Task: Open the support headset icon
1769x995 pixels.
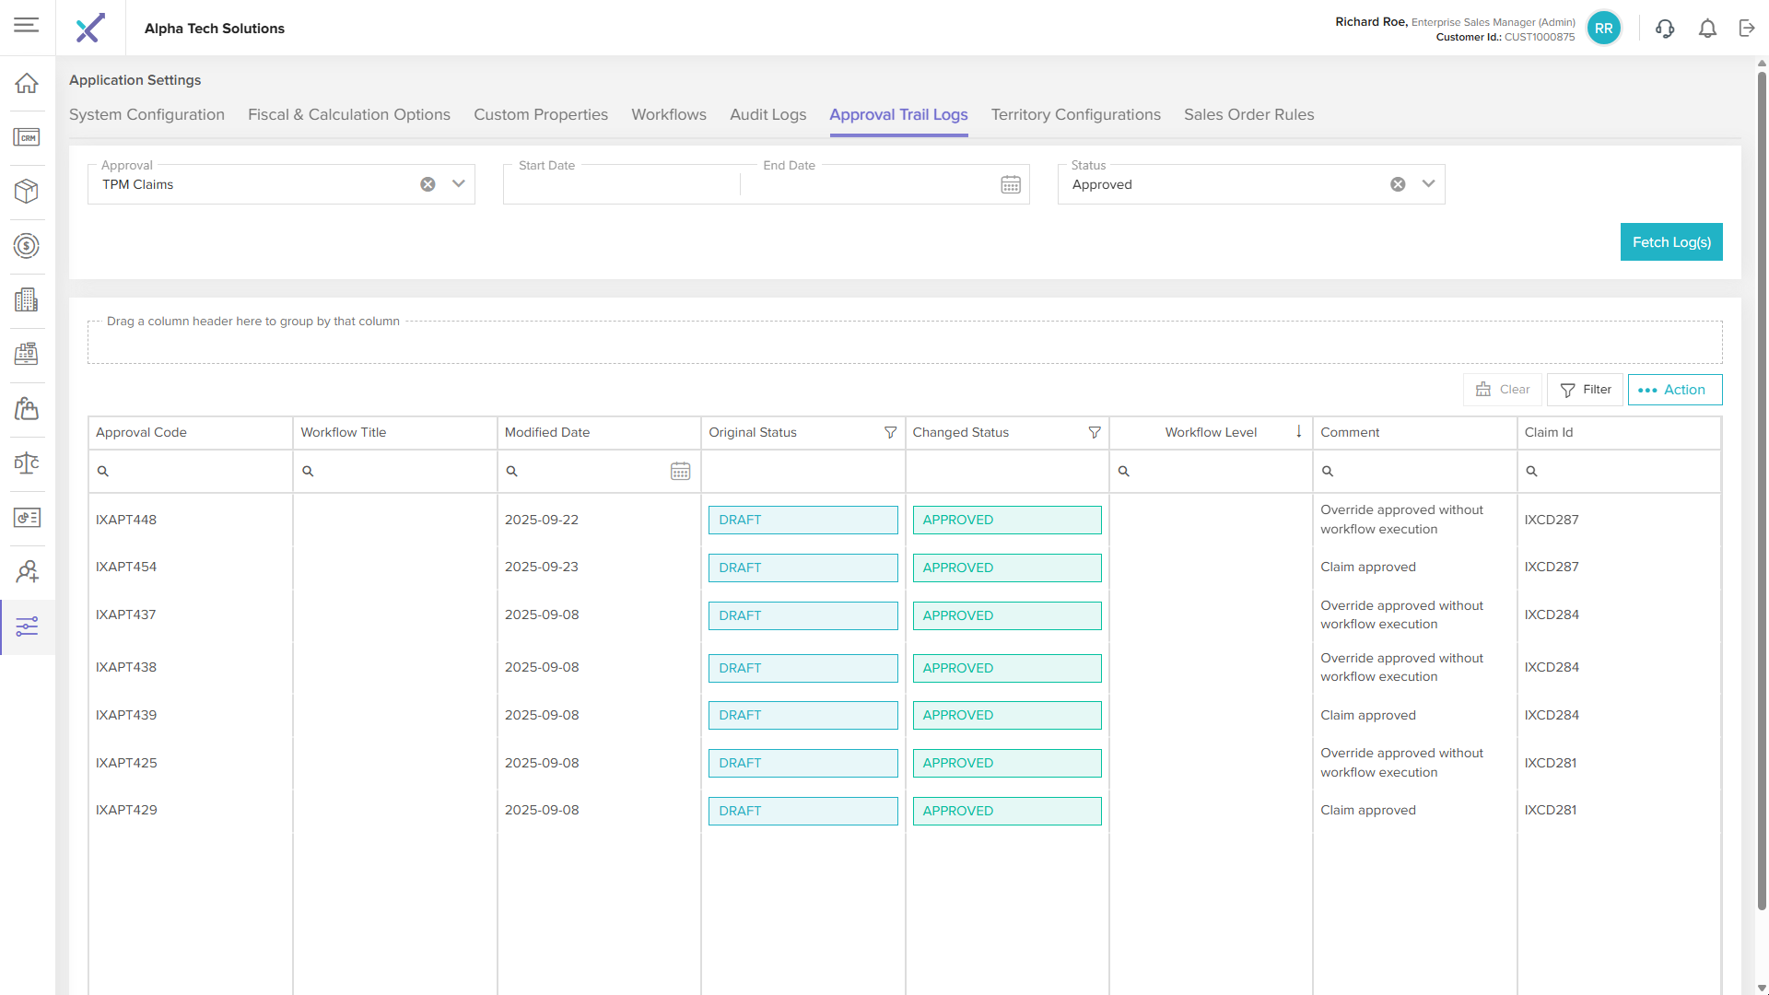Action: pyautogui.click(x=1664, y=29)
